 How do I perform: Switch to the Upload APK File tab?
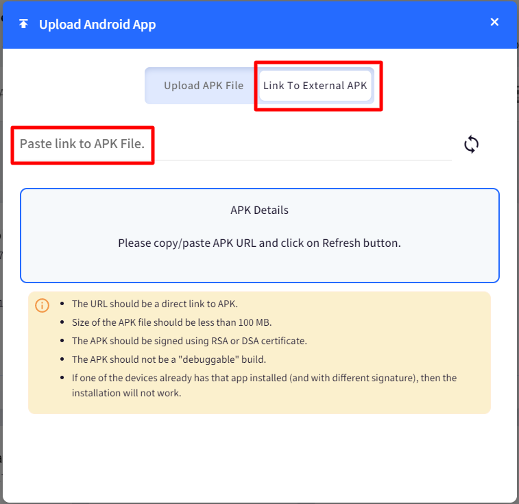tap(204, 86)
